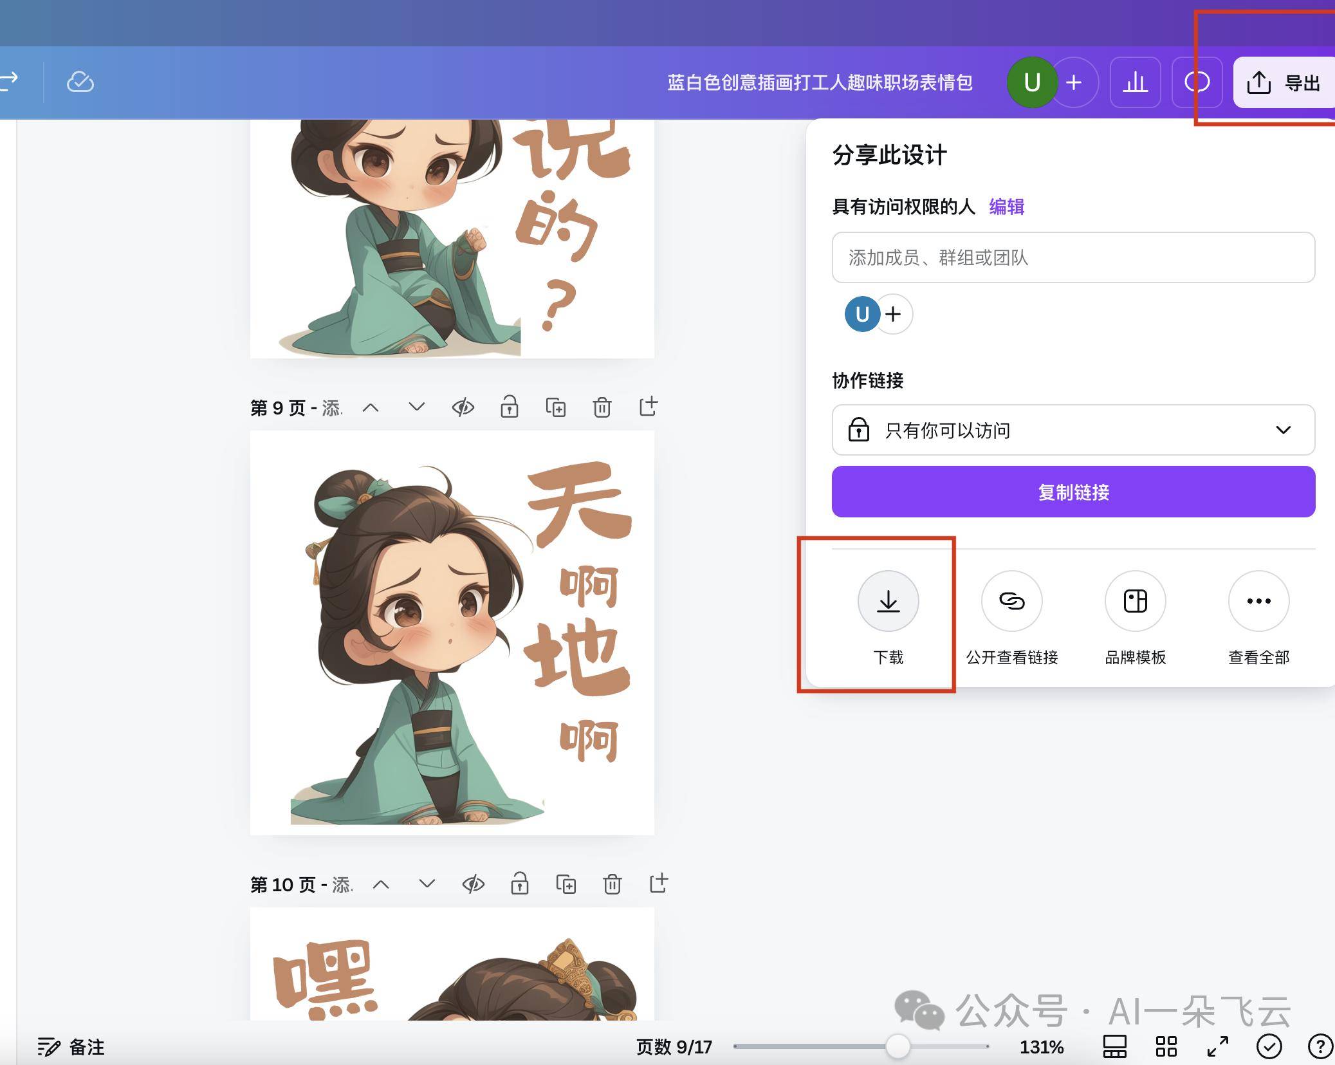Open the 下载 download option
The width and height of the screenshot is (1335, 1065).
pyautogui.click(x=888, y=602)
